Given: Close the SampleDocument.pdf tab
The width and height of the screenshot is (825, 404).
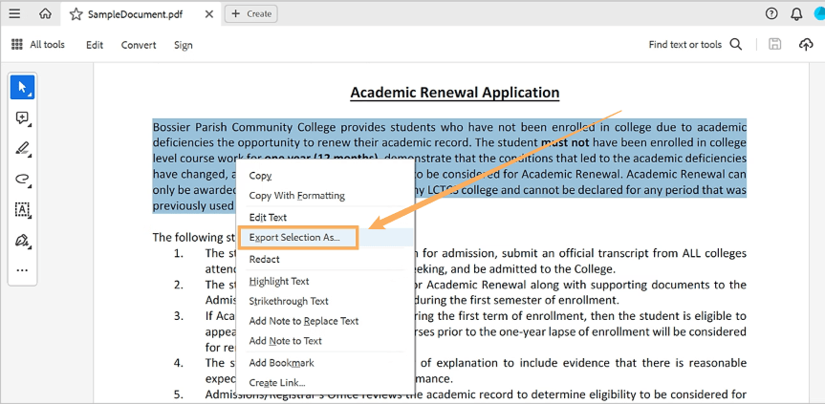Looking at the screenshot, I should [209, 14].
